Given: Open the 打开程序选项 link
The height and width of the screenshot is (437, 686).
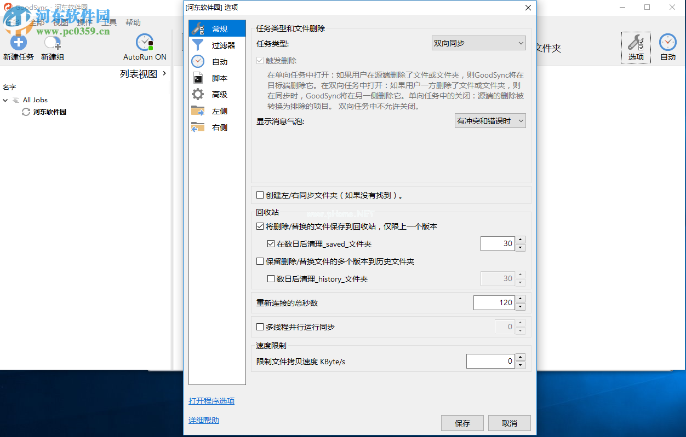Looking at the screenshot, I should tap(211, 401).
